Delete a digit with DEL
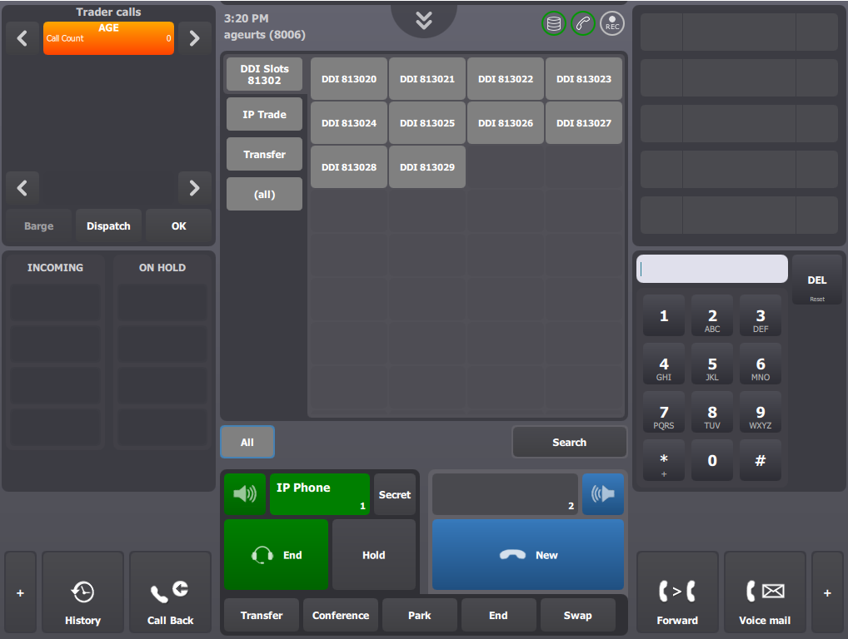848x639 pixels. click(x=816, y=280)
